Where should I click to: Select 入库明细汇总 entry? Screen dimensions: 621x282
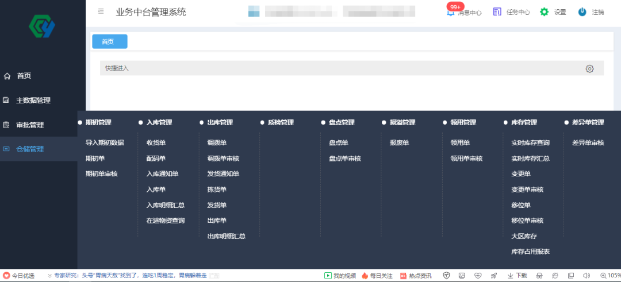(166, 205)
